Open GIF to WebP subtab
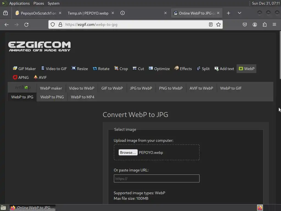281x211 pixels. pyautogui.click(x=112, y=88)
